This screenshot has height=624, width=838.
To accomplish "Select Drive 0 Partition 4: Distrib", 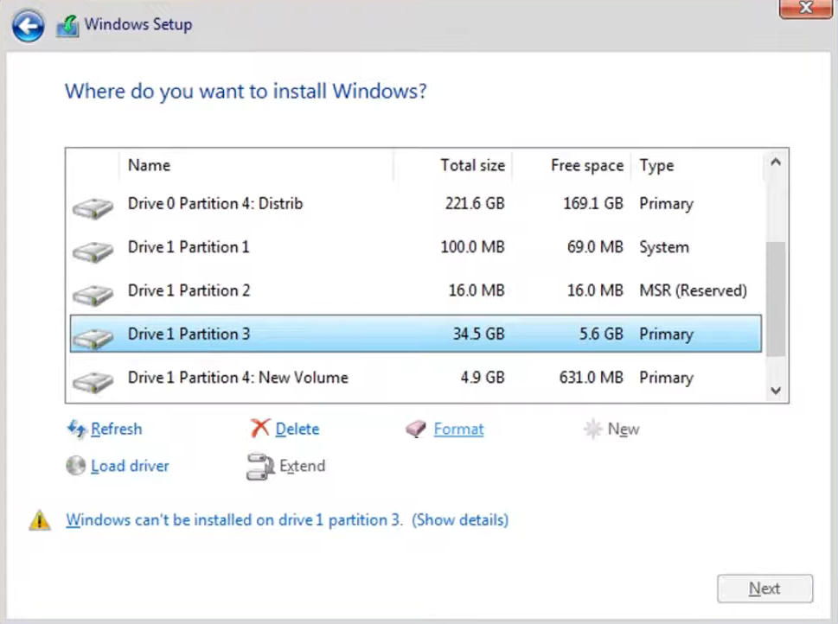I will 416,204.
